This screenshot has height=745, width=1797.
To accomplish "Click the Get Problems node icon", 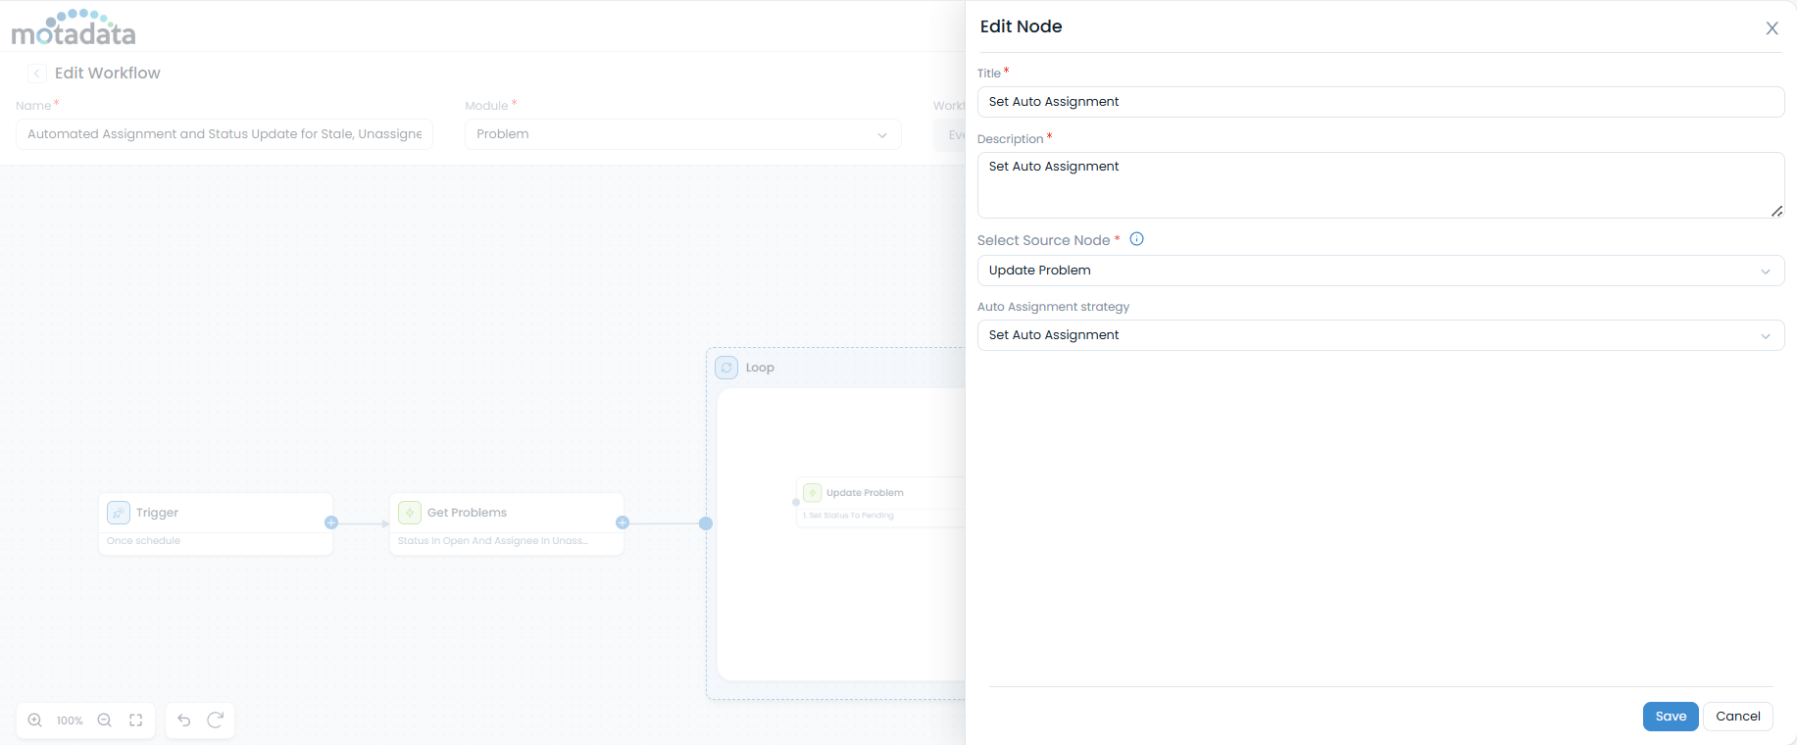I will [x=410, y=513].
